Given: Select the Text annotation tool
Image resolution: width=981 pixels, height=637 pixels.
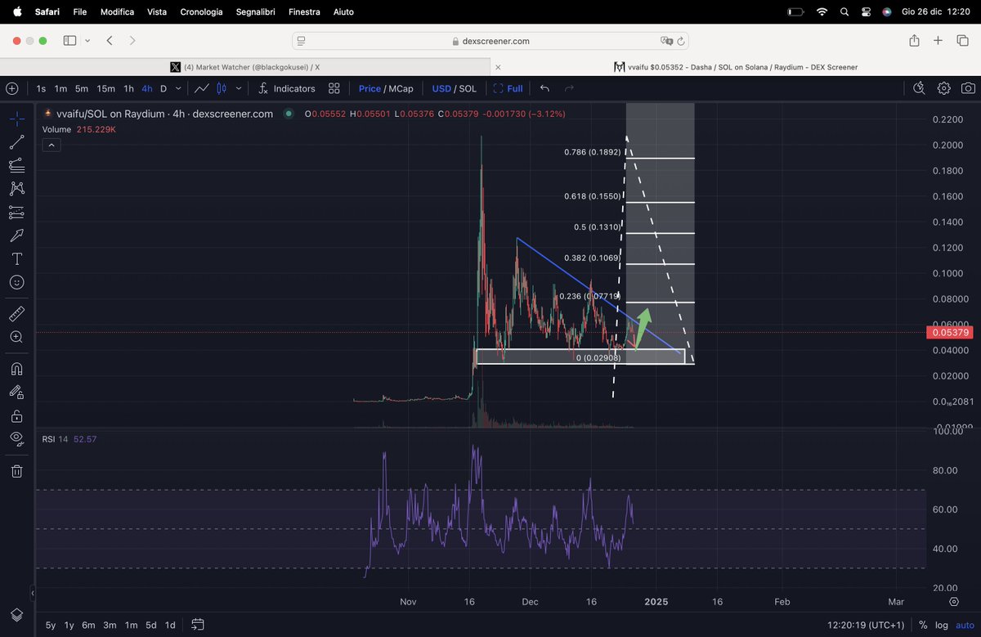Looking at the screenshot, I should pyautogui.click(x=16, y=258).
